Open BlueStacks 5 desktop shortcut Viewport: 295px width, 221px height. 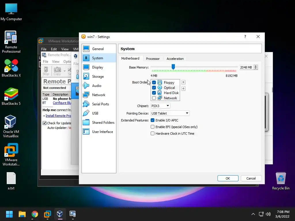pos(11,96)
